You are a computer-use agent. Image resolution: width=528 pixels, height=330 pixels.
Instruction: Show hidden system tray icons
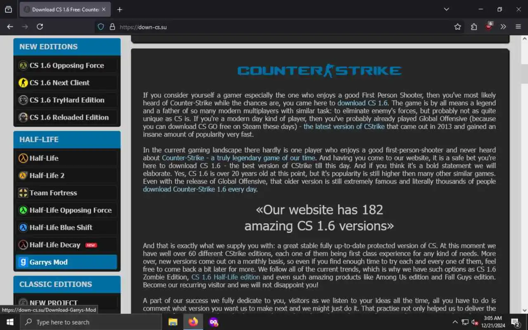455,322
